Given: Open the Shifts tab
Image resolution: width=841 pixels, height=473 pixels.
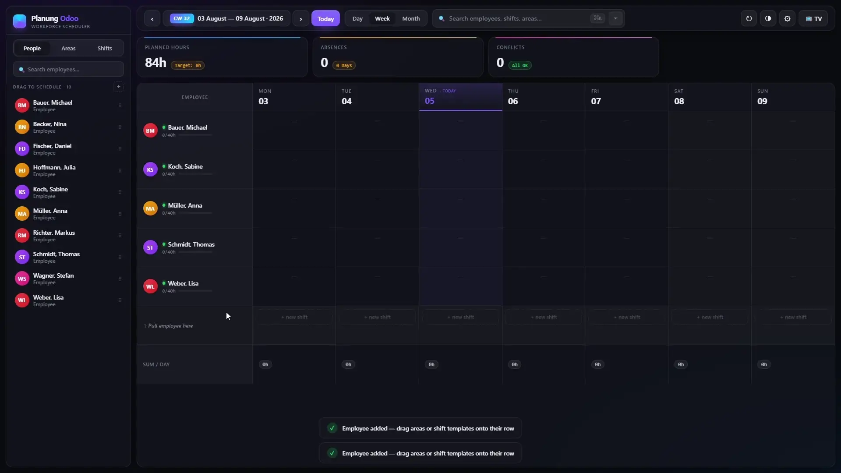Looking at the screenshot, I should tap(105, 48).
